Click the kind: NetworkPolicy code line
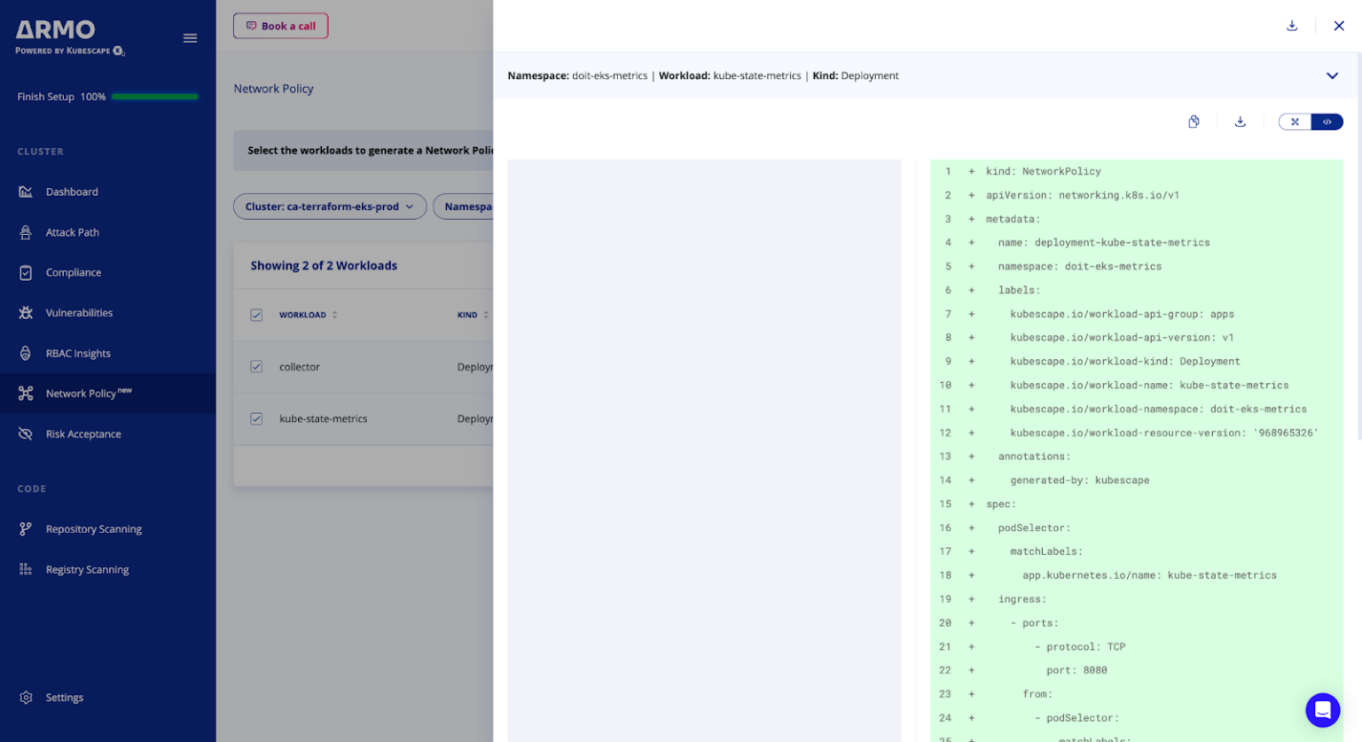This screenshot has height=742, width=1362. 1044,171
